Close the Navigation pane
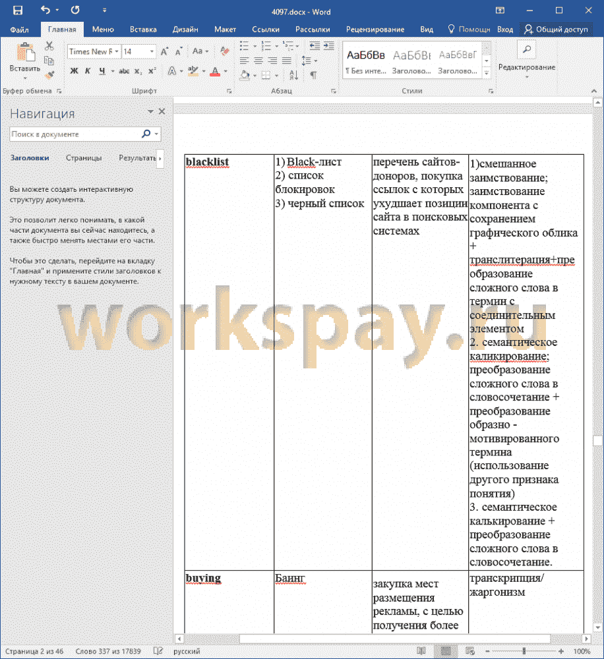This screenshot has height=659, width=604. [162, 111]
